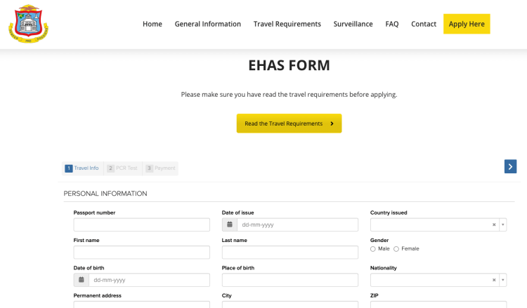Expand the Nationality dropdown arrow
This screenshot has width=527, height=308.
pos(502,280)
